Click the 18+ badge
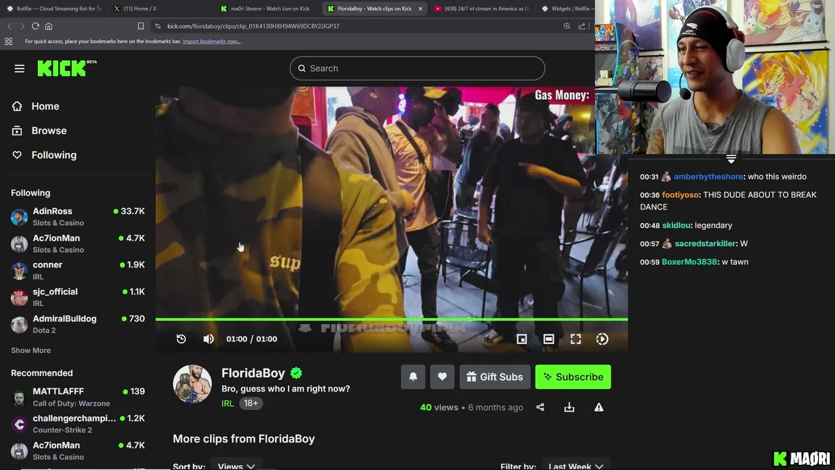 250,403
